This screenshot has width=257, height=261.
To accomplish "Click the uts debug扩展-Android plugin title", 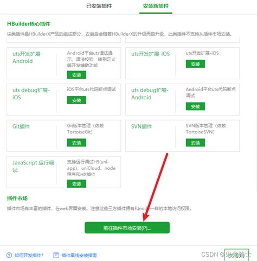I will pos(150,94).
